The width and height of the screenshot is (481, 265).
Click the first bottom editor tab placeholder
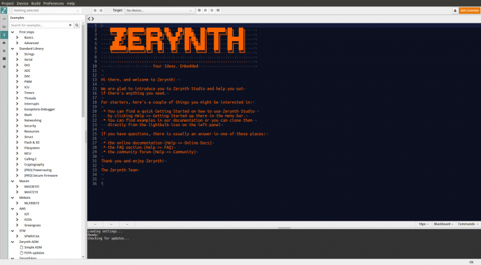95,224
